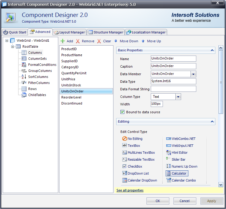Click the Cancel button
The width and height of the screenshot is (226, 209).
[185, 201]
